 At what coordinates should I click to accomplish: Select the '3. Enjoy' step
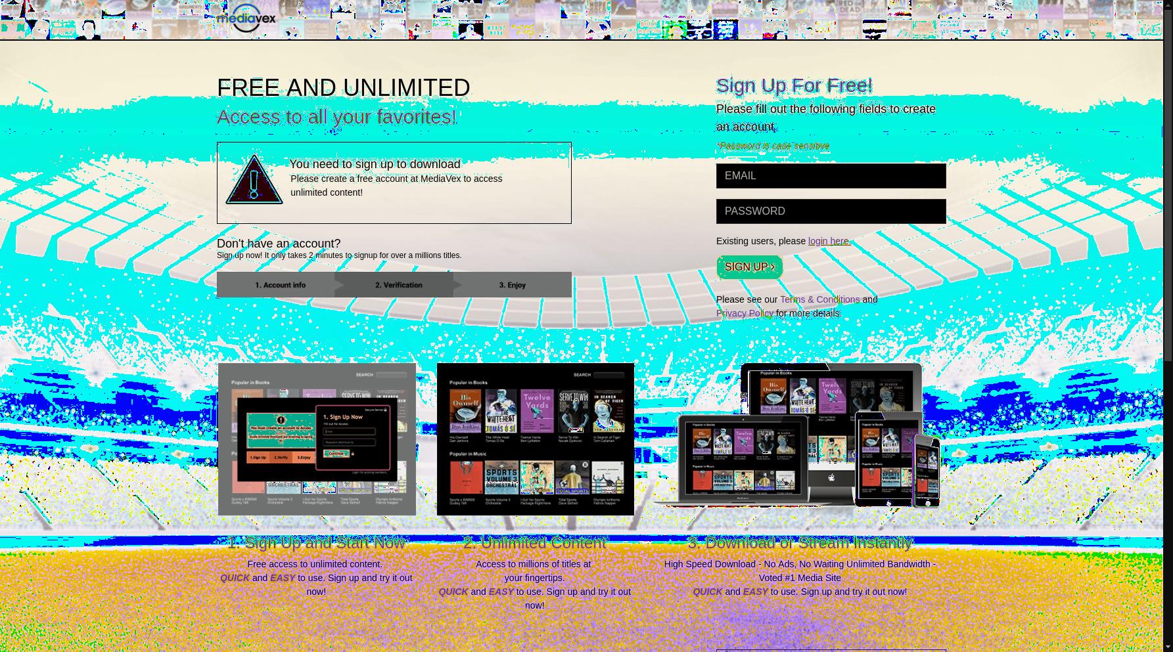coord(513,285)
